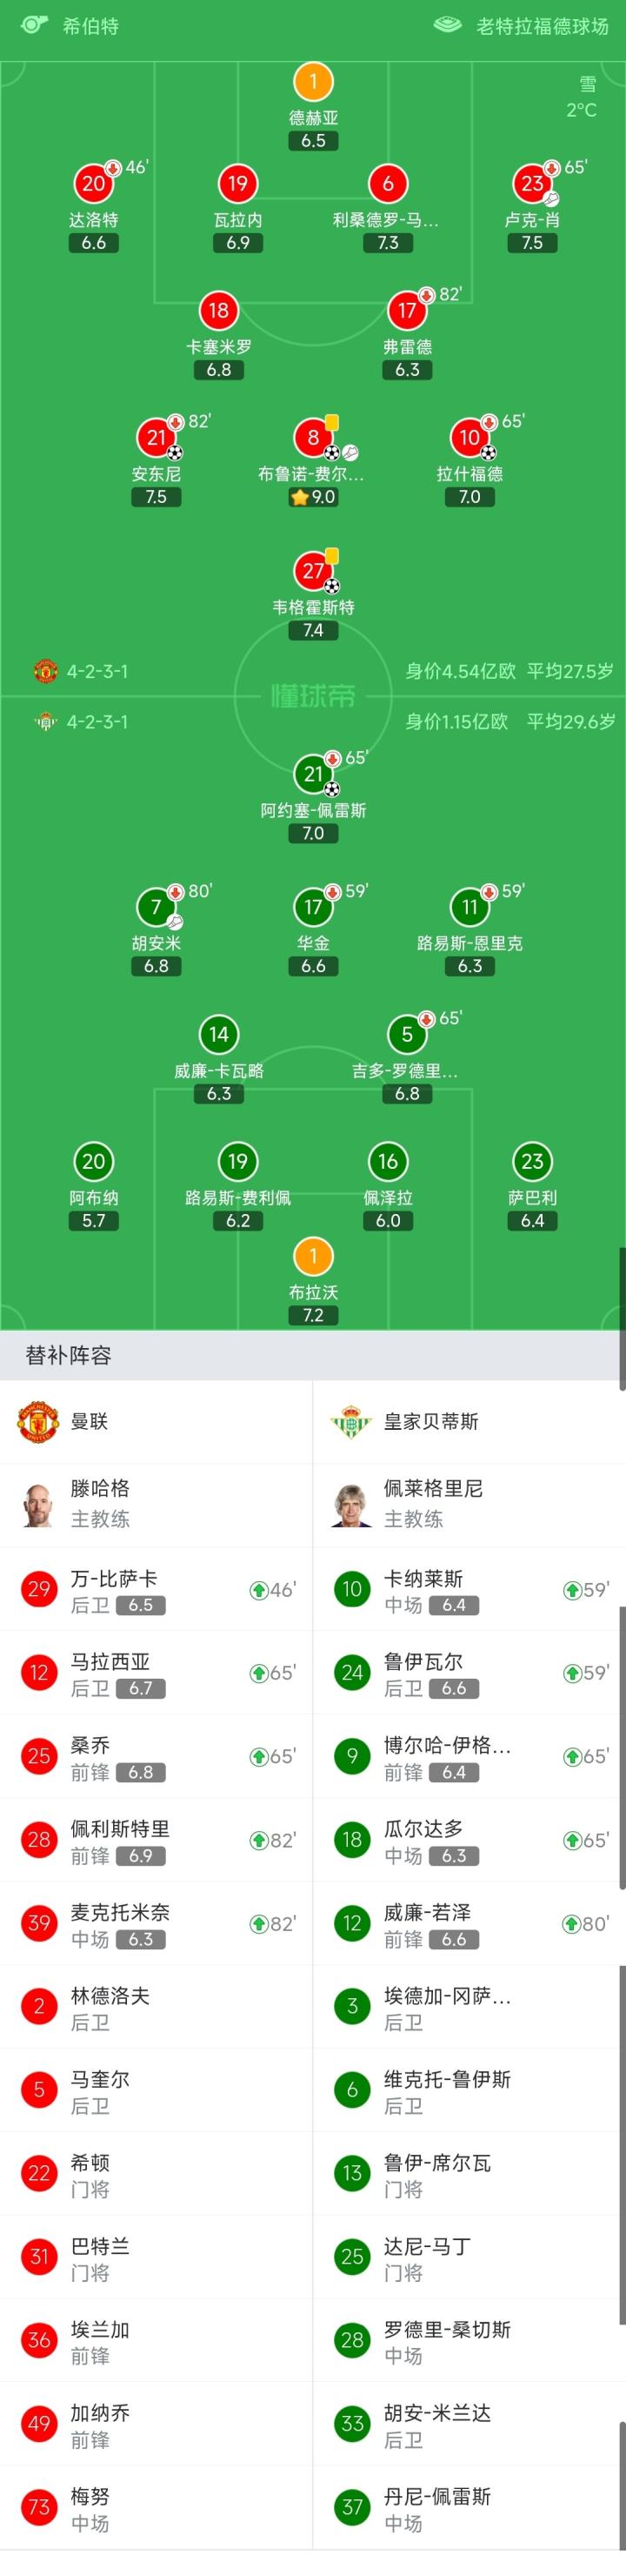Viewport: 626px width, 2576px height.
Task: Click the Real Betis crest in substitutes
Action: coord(351,1421)
